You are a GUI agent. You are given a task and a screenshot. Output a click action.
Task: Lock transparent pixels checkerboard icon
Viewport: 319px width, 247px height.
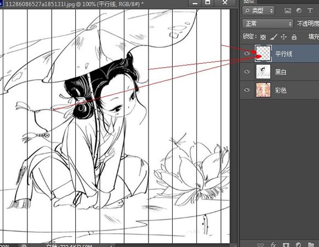[263, 37]
